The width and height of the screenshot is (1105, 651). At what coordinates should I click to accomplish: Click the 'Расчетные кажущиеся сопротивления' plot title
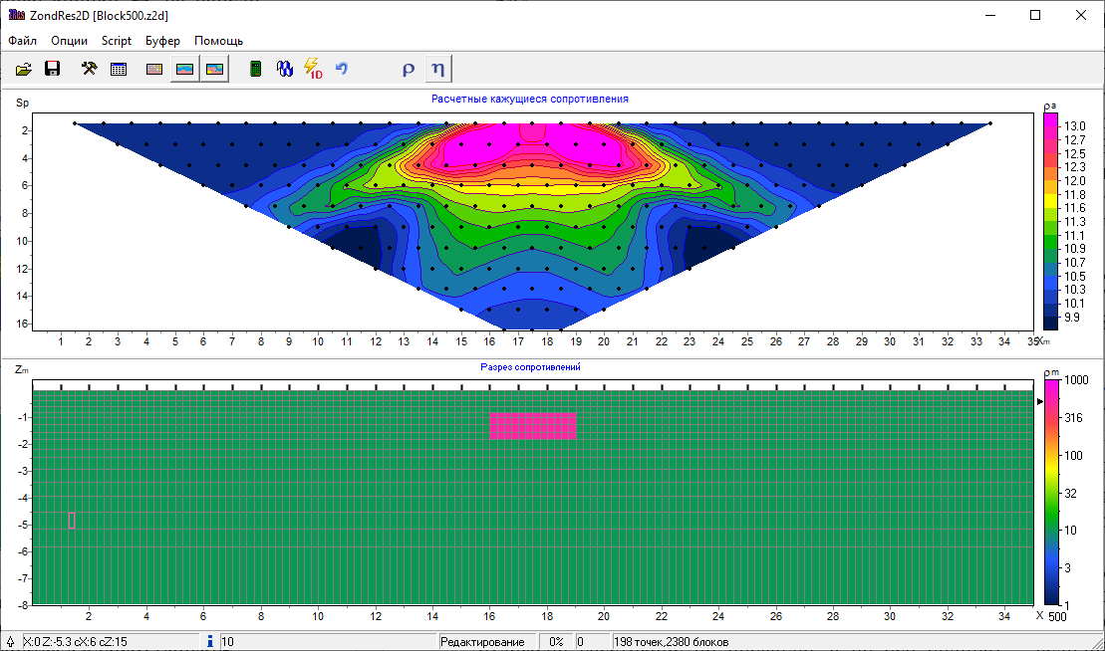pyautogui.click(x=530, y=100)
